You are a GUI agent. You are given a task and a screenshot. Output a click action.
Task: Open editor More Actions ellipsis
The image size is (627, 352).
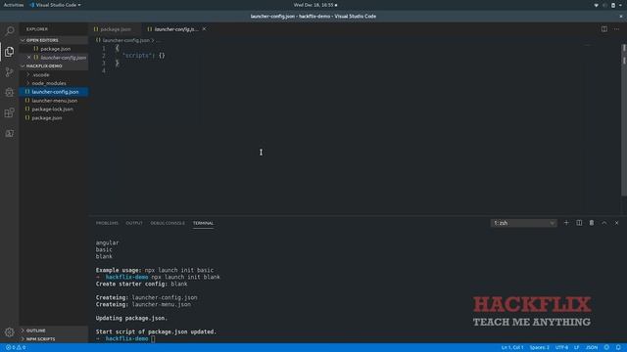[x=616, y=29]
